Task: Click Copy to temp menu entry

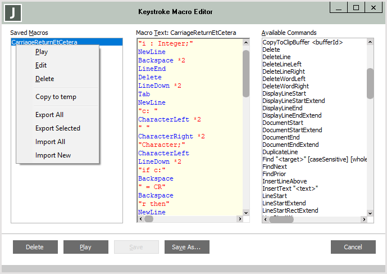Action: 56,97
